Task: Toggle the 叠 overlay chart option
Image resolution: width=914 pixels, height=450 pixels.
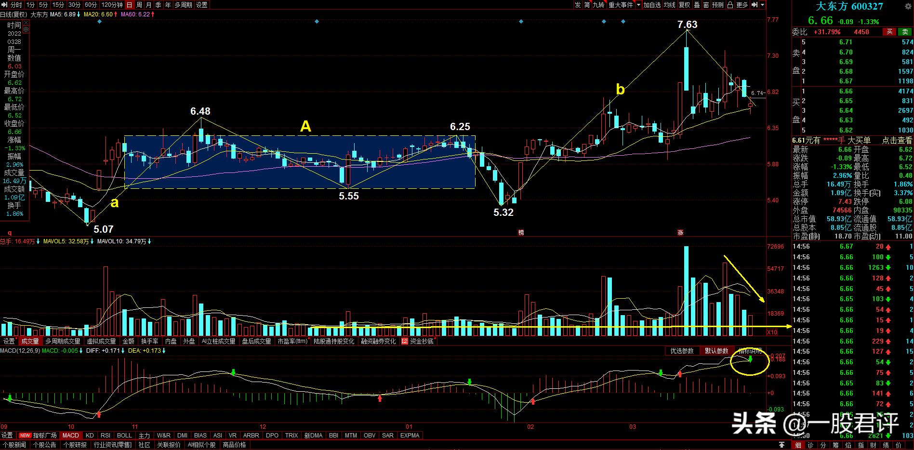Action: coord(697,5)
